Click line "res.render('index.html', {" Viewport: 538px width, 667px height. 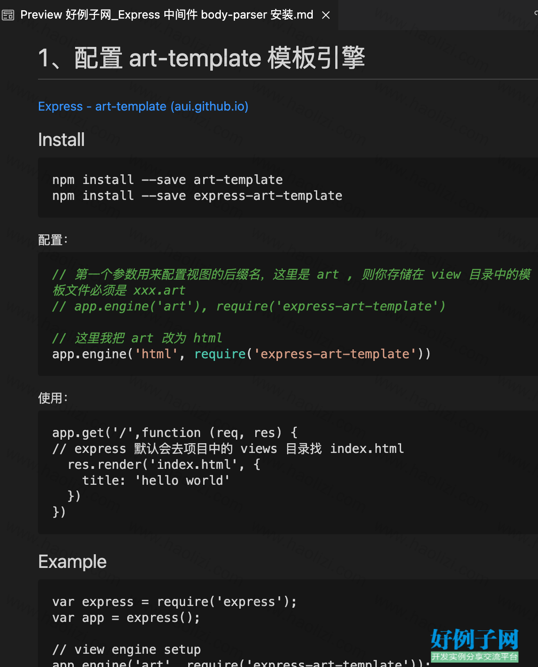coord(164,464)
